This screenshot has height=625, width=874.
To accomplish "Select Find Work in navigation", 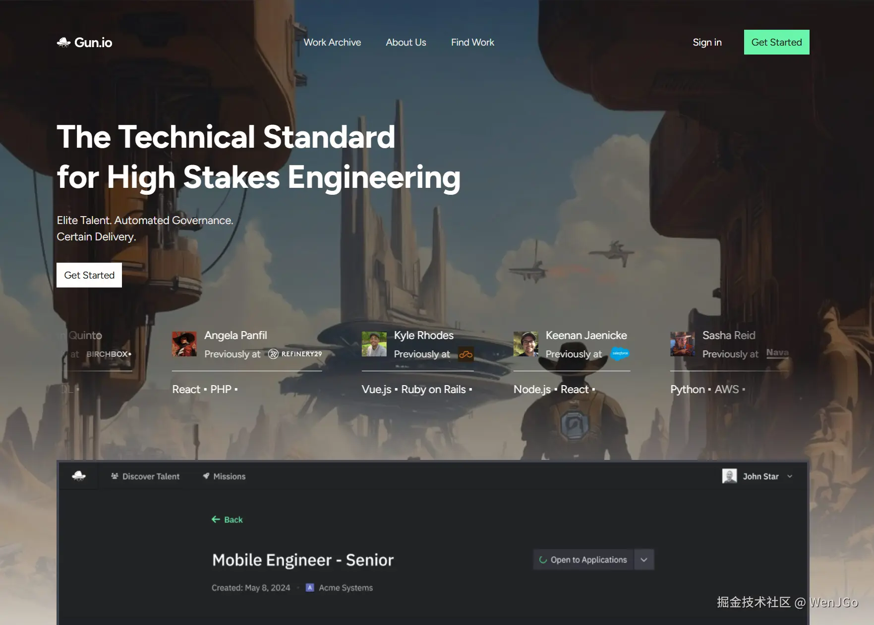I will 472,43.
